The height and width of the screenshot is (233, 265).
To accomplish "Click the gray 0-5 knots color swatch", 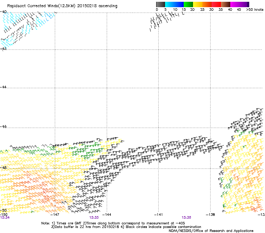I will coord(160,4).
